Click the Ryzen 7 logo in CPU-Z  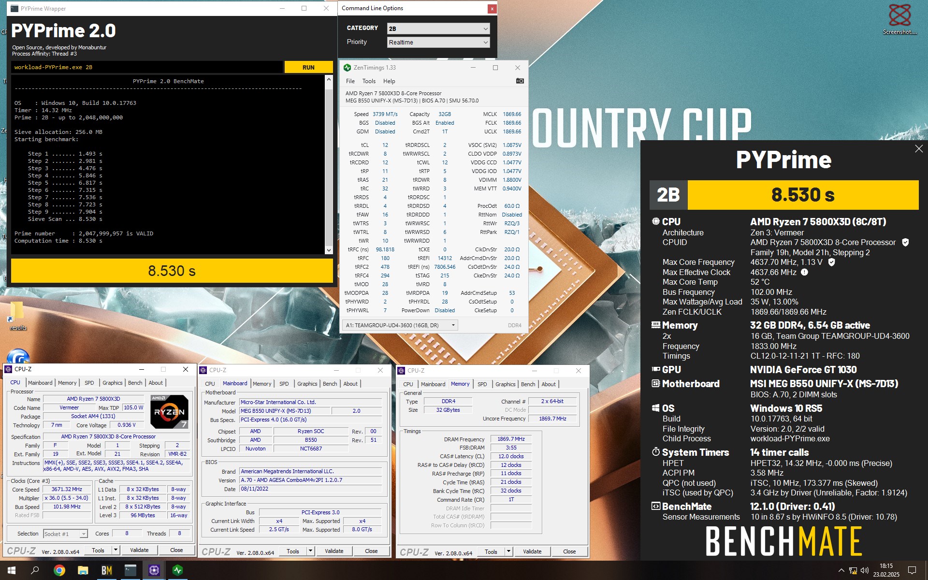(x=169, y=412)
